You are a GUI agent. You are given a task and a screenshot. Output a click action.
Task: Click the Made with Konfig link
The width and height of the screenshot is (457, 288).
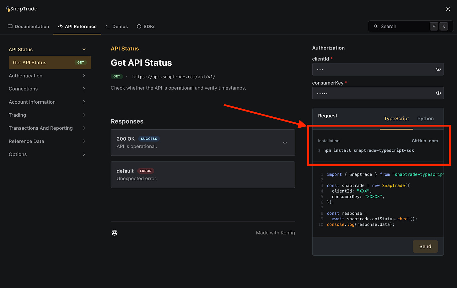click(x=275, y=233)
